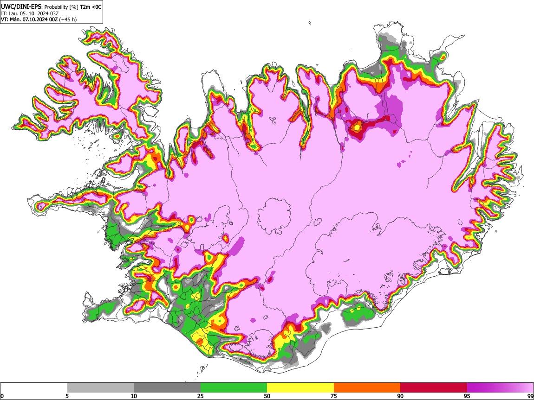This screenshot has height=400, width=534.
Task: Click the 'Probability [%]' label
Action: point(61,7)
